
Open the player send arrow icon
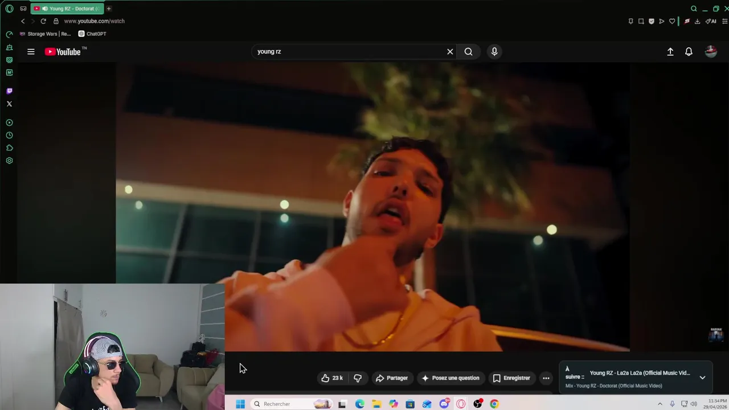pos(662,21)
